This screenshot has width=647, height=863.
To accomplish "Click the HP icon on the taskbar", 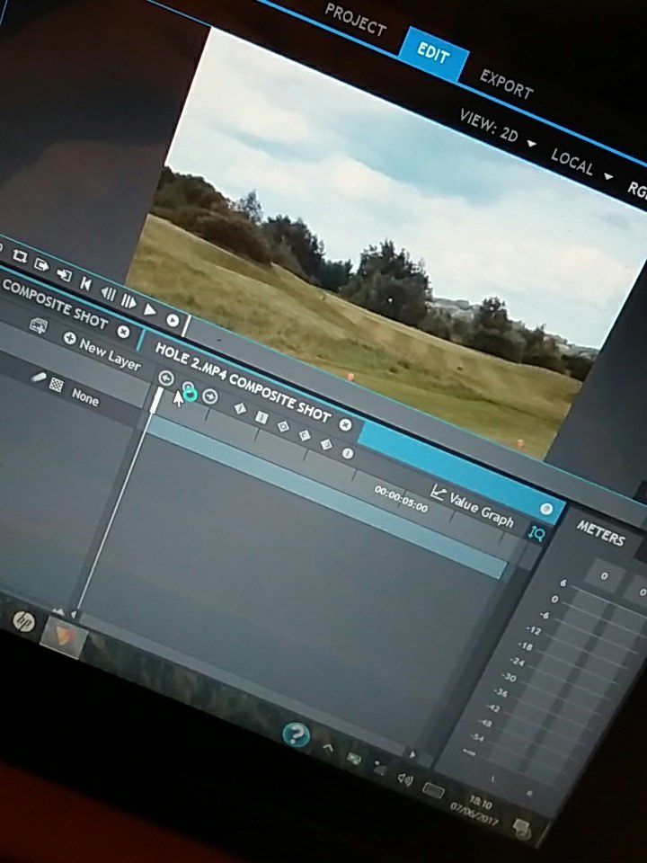I will [x=22, y=622].
